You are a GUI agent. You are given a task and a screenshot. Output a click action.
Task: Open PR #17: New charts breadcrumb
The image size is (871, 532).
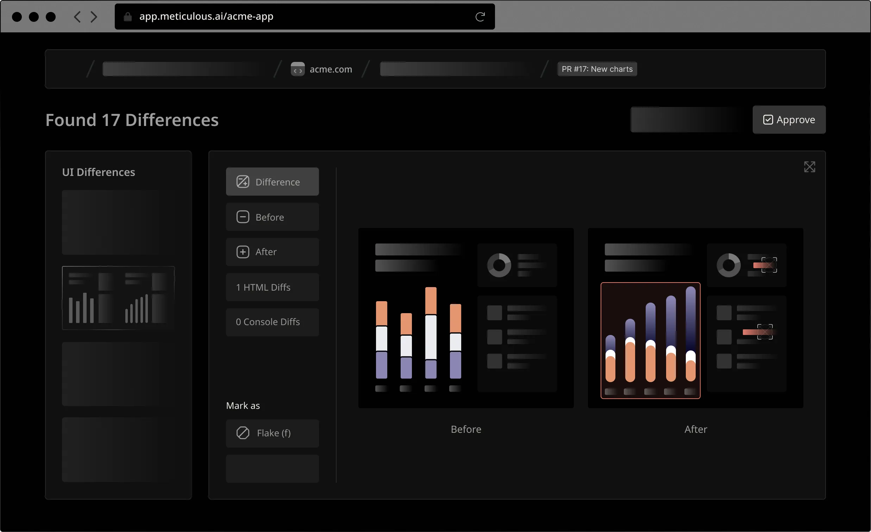tap(597, 69)
